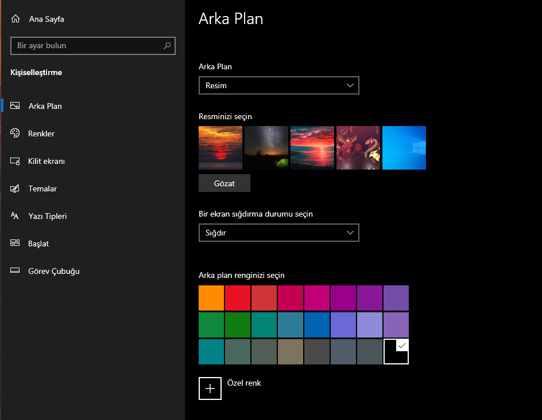Click the Yazı Tipleri font icon
The image size is (542, 420).
(x=16, y=216)
